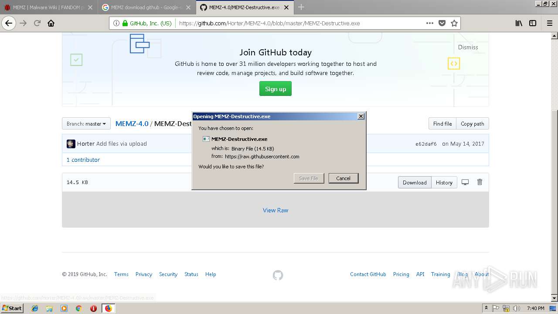Image resolution: width=558 pixels, height=314 pixels.
Task: Open the Library icon in toolbar
Action: [x=519, y=23]
